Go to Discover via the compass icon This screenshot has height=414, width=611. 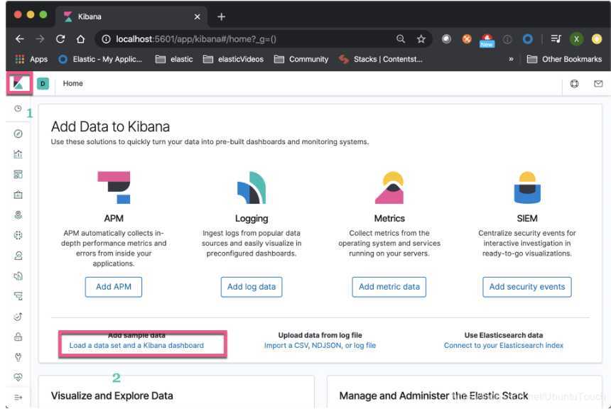pyautogui.click(x=18, y=134)
